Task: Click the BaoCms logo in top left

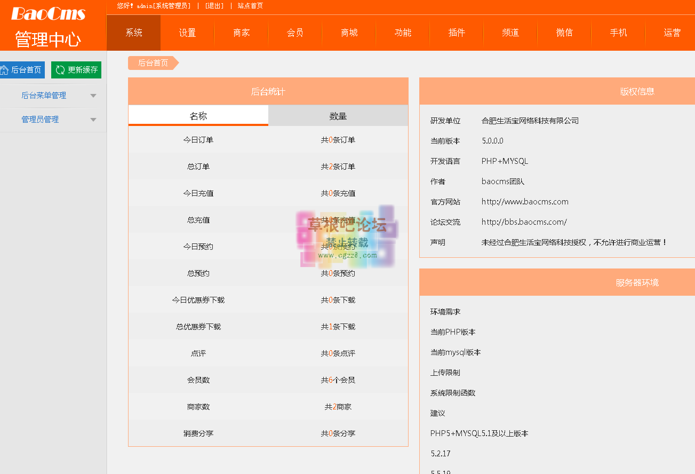Action: (47, 14)
